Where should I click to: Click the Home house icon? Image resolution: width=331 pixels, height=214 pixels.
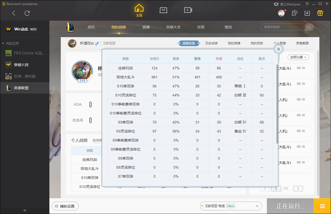click(139, 9)
